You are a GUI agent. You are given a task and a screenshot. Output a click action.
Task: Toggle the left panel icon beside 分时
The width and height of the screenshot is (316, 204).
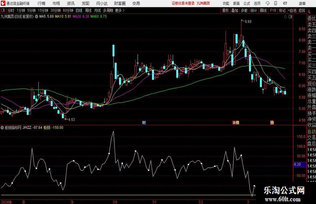click(3, 10)
